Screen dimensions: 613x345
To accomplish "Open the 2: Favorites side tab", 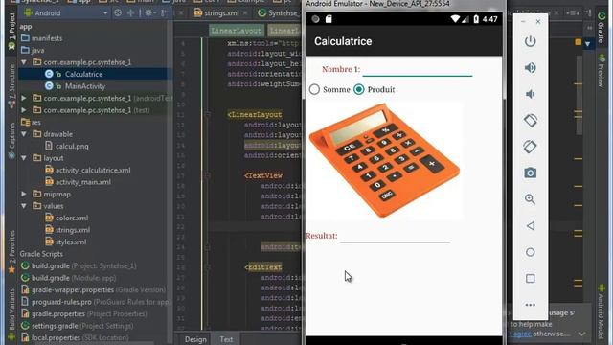I will [x=11, y=250].
